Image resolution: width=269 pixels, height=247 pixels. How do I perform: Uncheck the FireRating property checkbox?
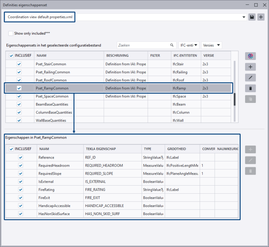coord(21,190)
